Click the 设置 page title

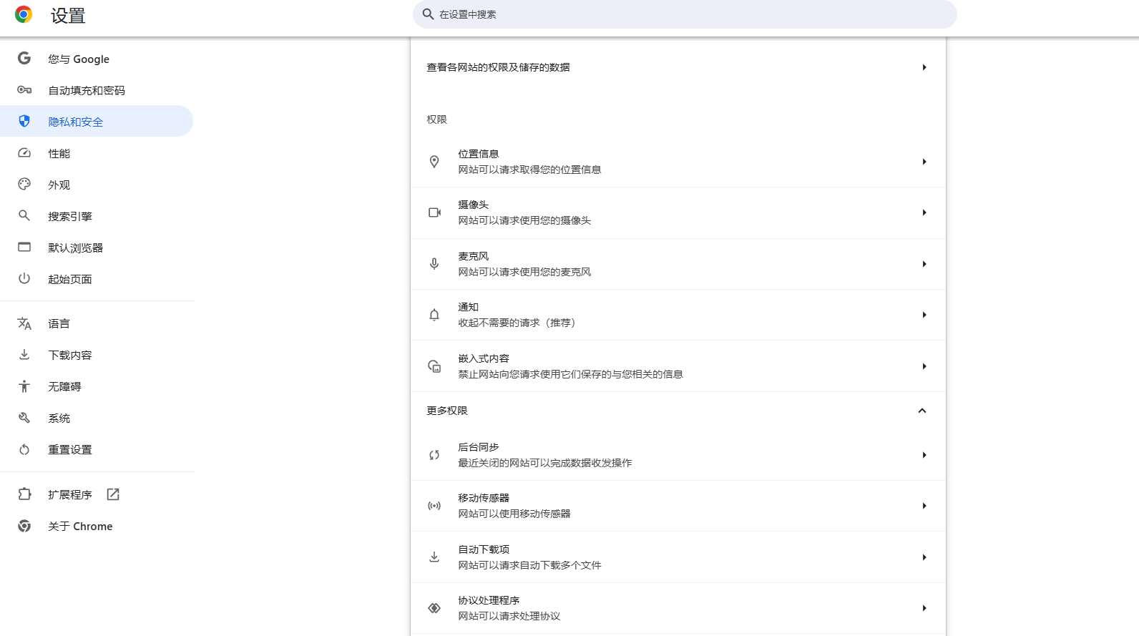[x=68, y=15]
